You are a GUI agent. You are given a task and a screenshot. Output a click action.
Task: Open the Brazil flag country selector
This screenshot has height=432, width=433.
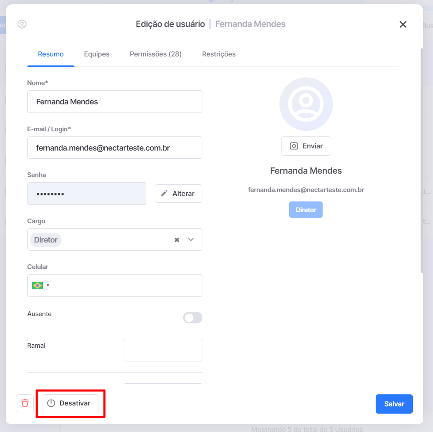coord(40,285)
